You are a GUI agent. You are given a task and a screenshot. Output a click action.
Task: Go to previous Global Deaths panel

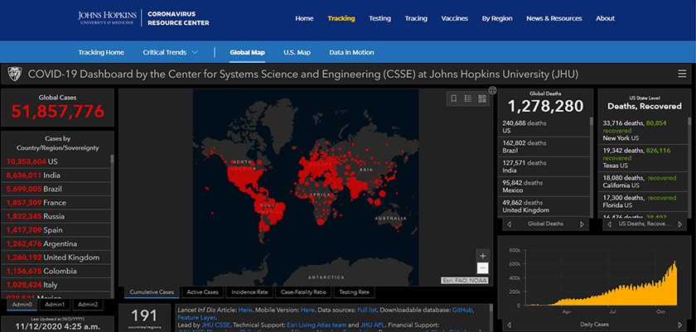509,224
